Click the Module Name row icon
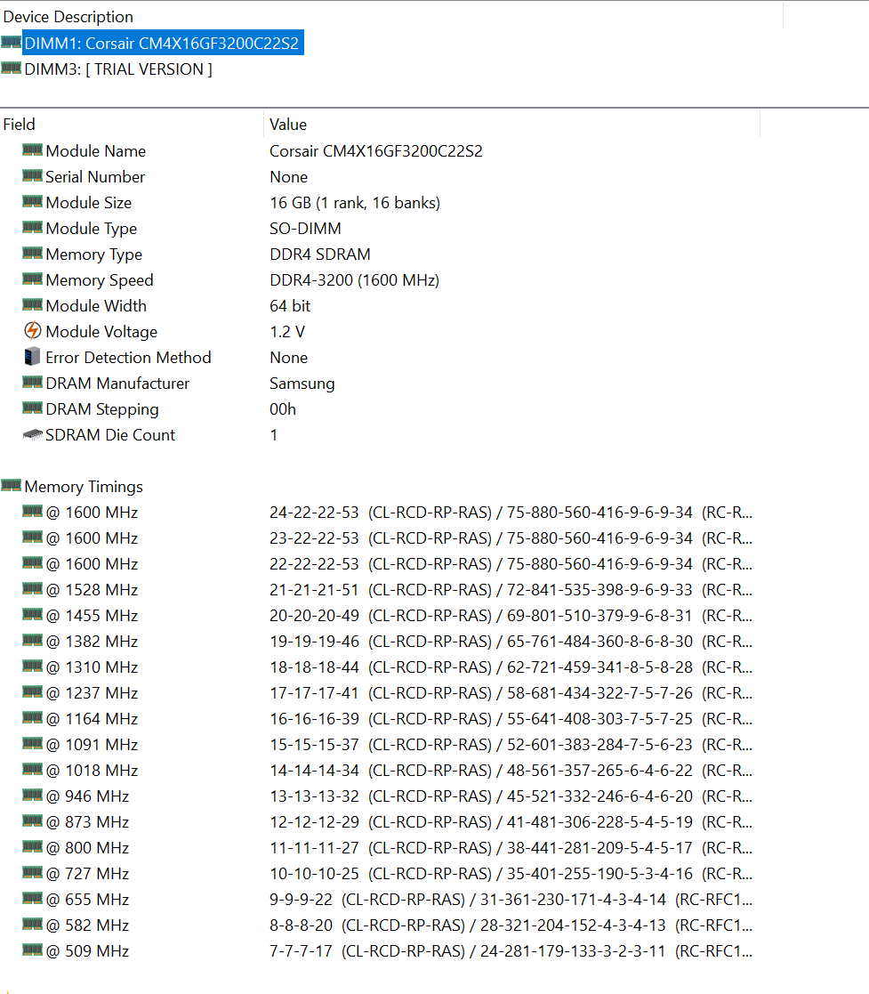869x994 pixels. pos(32,150)
